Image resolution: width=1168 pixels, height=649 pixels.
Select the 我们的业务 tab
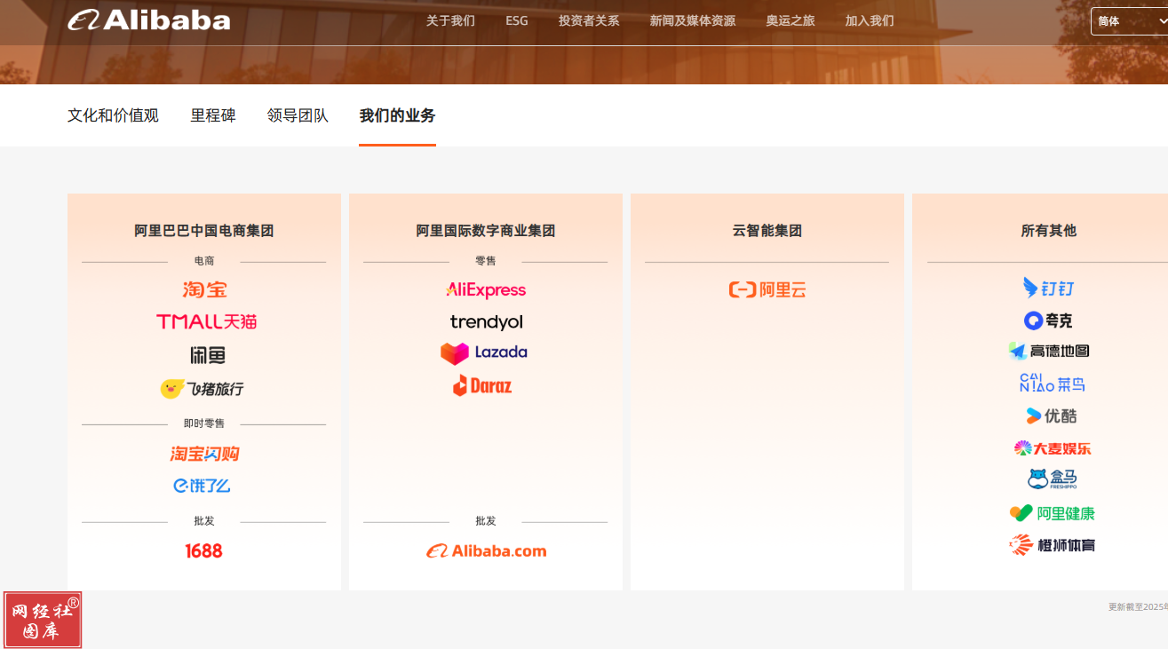click(397, 115)
